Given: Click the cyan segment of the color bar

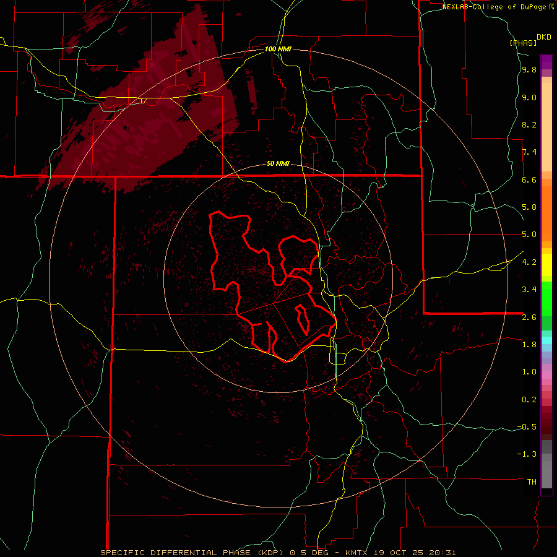Looking at the screenshot, I should [x=546, y=340].
